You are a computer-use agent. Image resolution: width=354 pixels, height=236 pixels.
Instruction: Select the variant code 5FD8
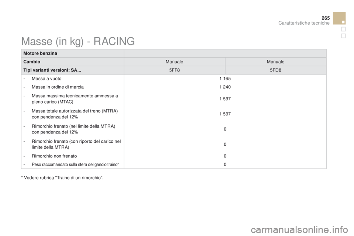pos(275,70)
